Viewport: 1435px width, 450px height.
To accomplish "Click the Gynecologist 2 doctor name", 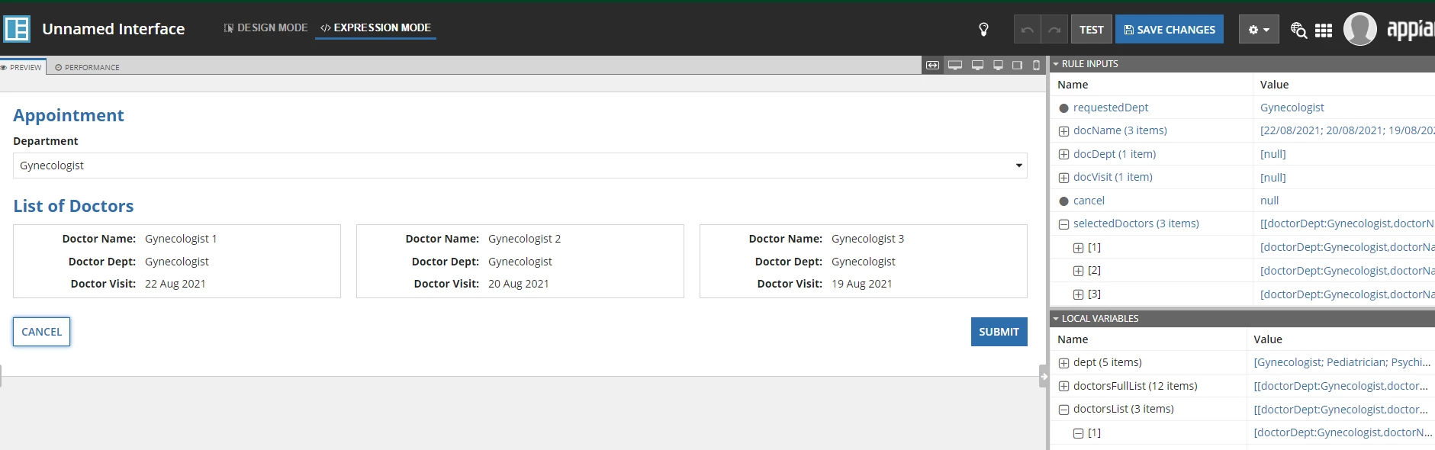I will point(524,239).
